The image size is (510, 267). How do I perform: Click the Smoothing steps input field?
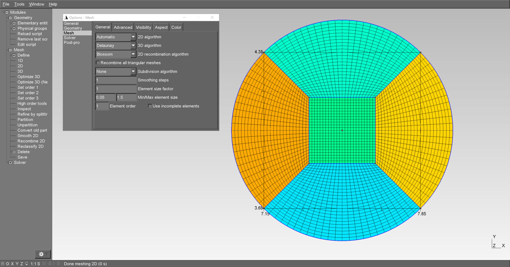point(116,80)
